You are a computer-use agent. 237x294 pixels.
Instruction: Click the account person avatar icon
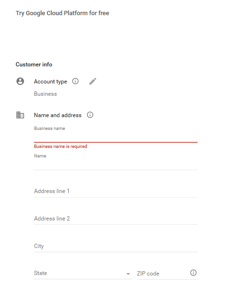pyautogui.click(x=20, y=82)
